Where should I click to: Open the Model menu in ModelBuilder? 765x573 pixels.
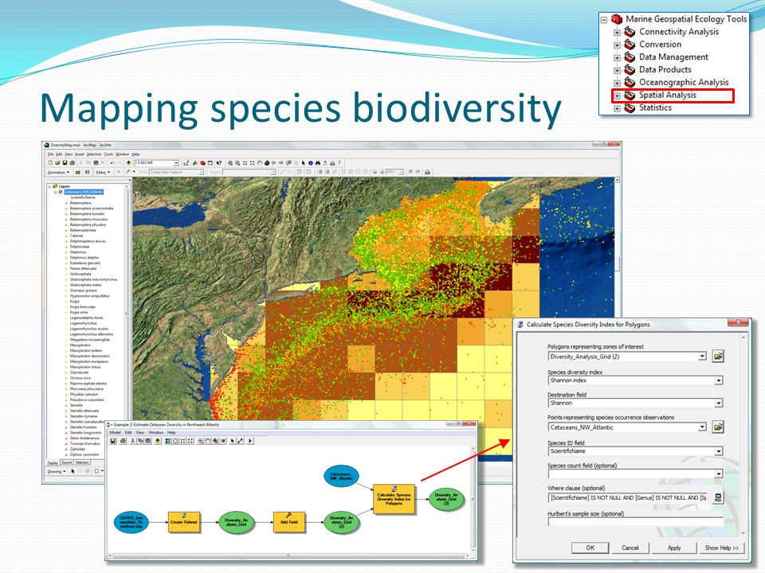115,432
